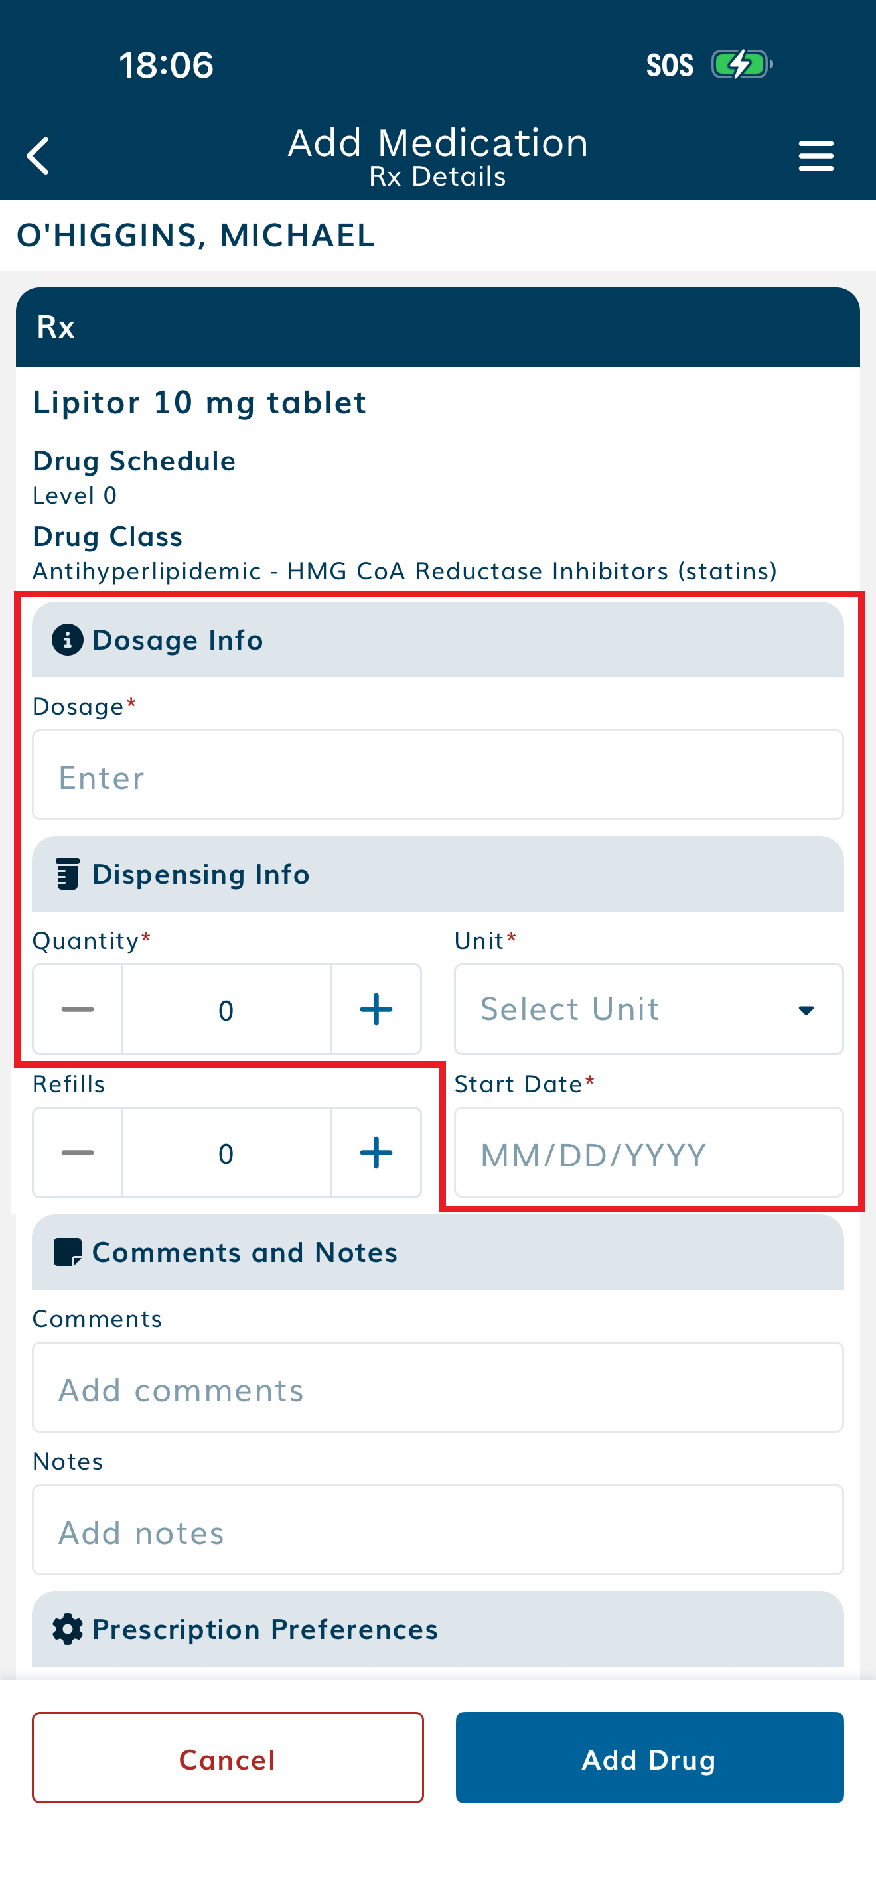Viewport: 876px width, 1903px height.
Task: Decrease Quantity with minus button
Action: tap(78, 1009)
